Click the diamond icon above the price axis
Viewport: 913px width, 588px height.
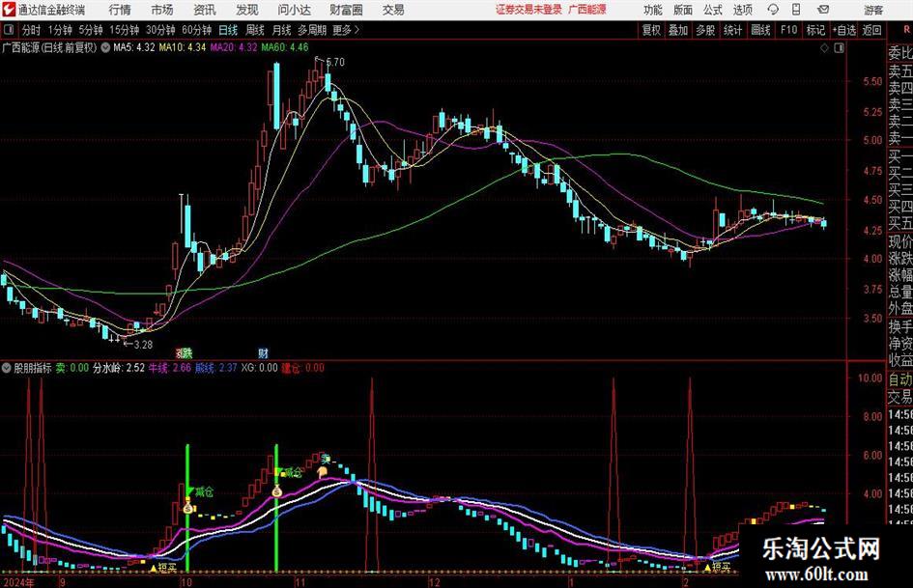coord(824,48)
